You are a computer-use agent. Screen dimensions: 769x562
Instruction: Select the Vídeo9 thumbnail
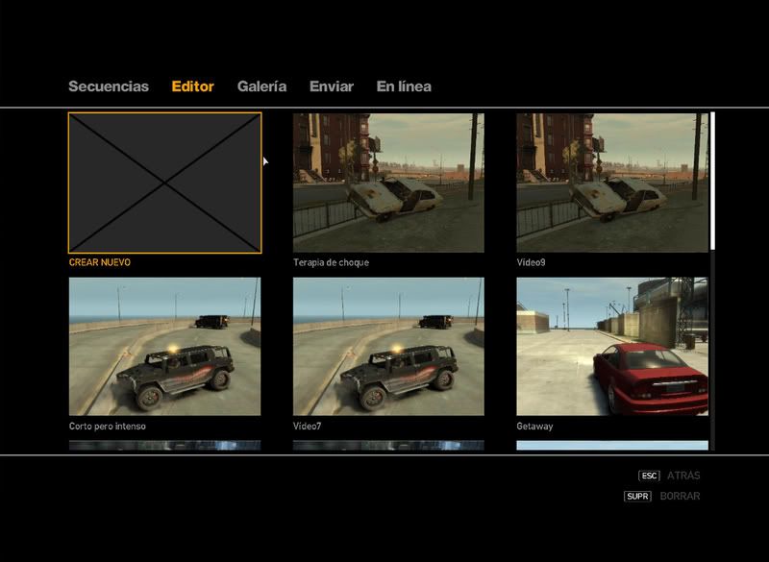[x=612, y=183]
